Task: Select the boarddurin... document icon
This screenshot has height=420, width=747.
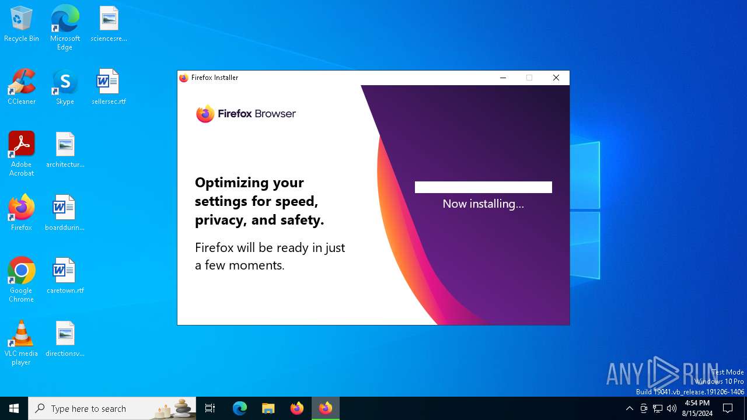Action: pyautogui.click(x=65, y=213)
